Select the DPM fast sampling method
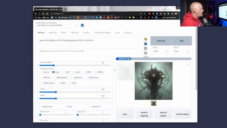Screen dimensions: 227x128 click(x=45, y=78)
